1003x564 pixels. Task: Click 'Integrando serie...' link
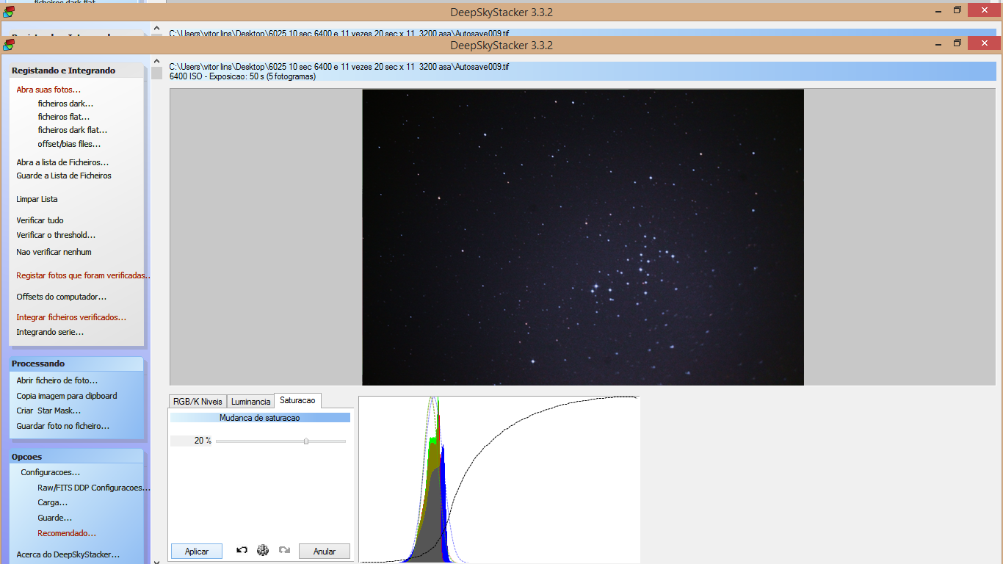point(50,332)
